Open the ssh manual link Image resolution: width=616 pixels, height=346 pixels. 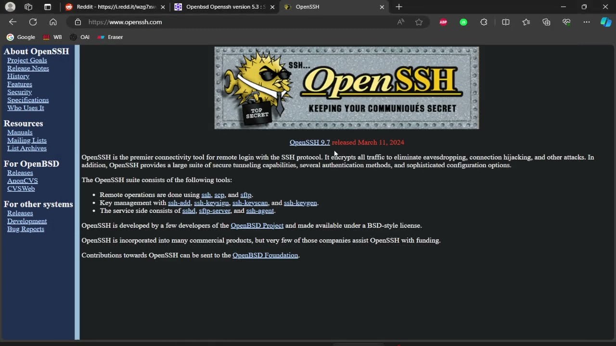206,195
